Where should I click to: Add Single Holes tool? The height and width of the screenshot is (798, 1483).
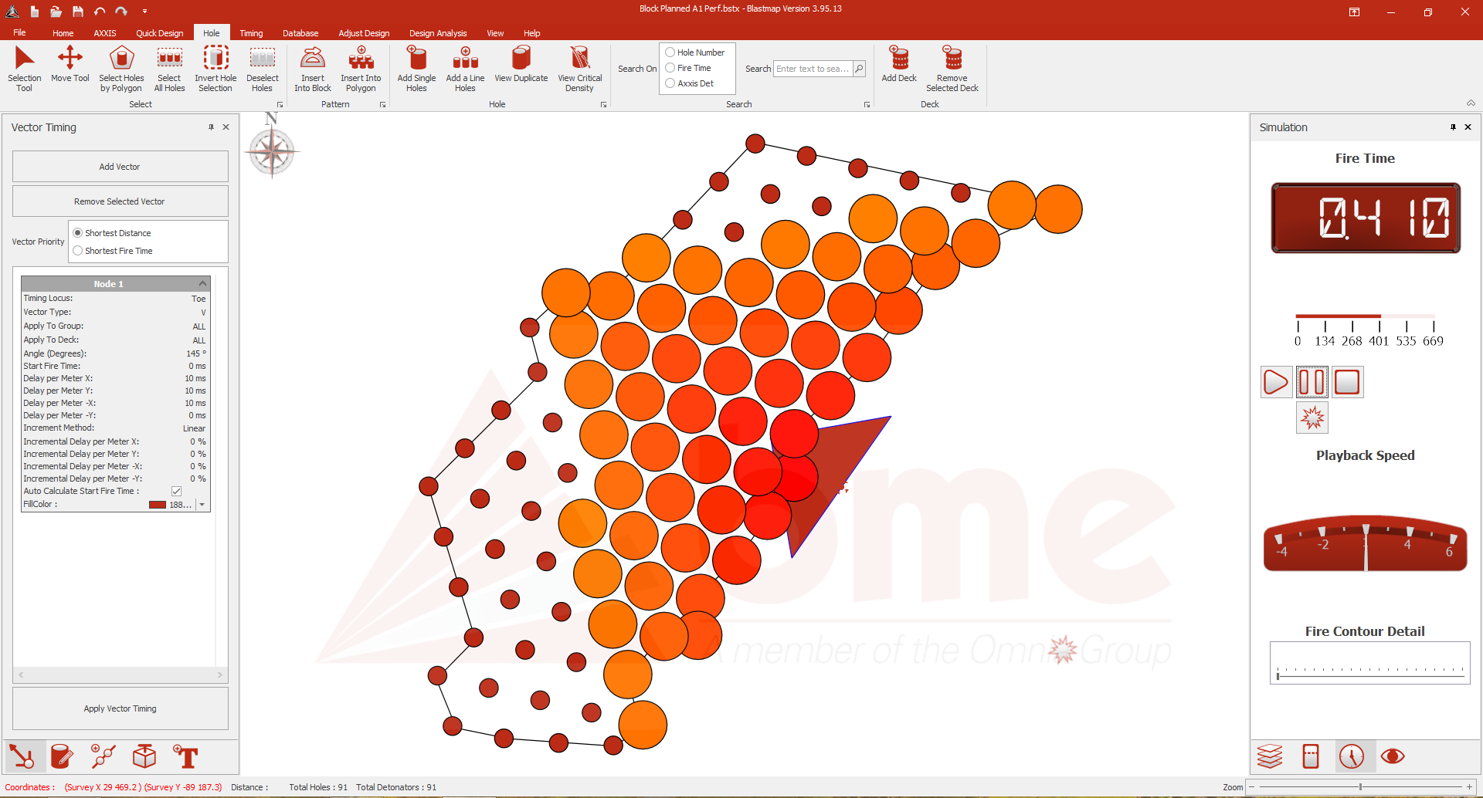coord(416,69)
